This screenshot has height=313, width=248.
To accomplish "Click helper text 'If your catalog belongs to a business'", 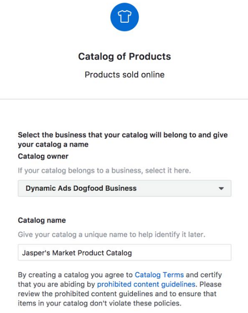I will 104,171.
